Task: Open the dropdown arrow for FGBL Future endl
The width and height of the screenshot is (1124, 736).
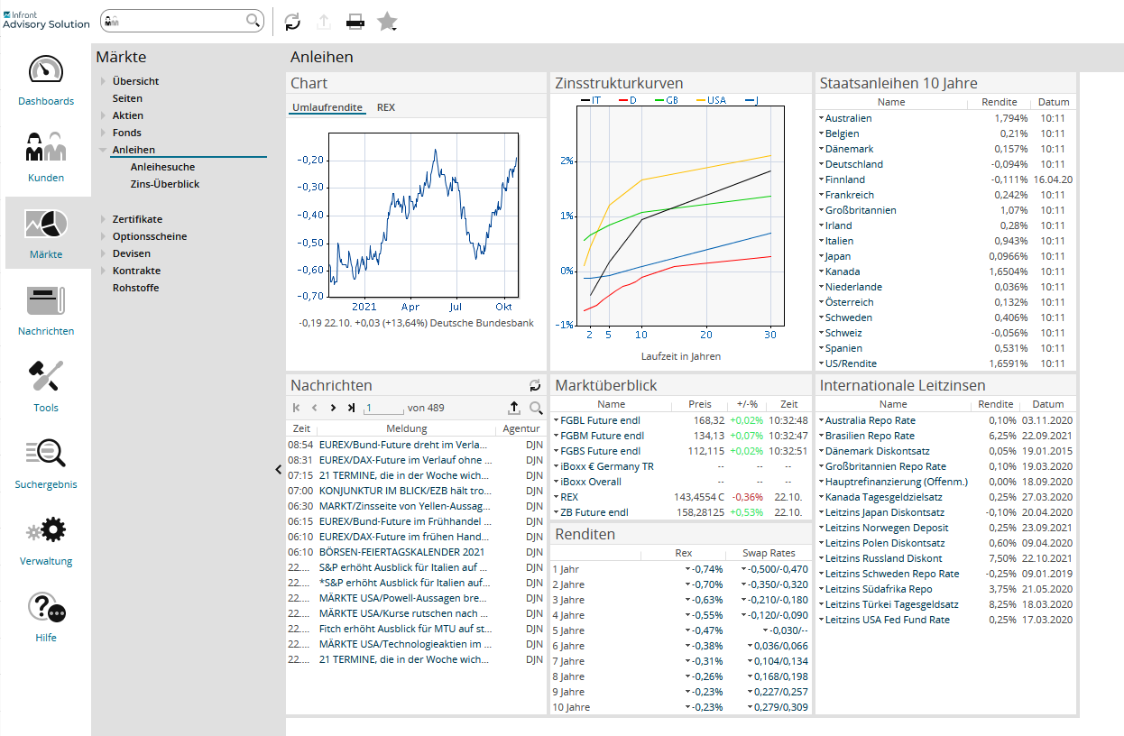Action: tap(557, 420)
